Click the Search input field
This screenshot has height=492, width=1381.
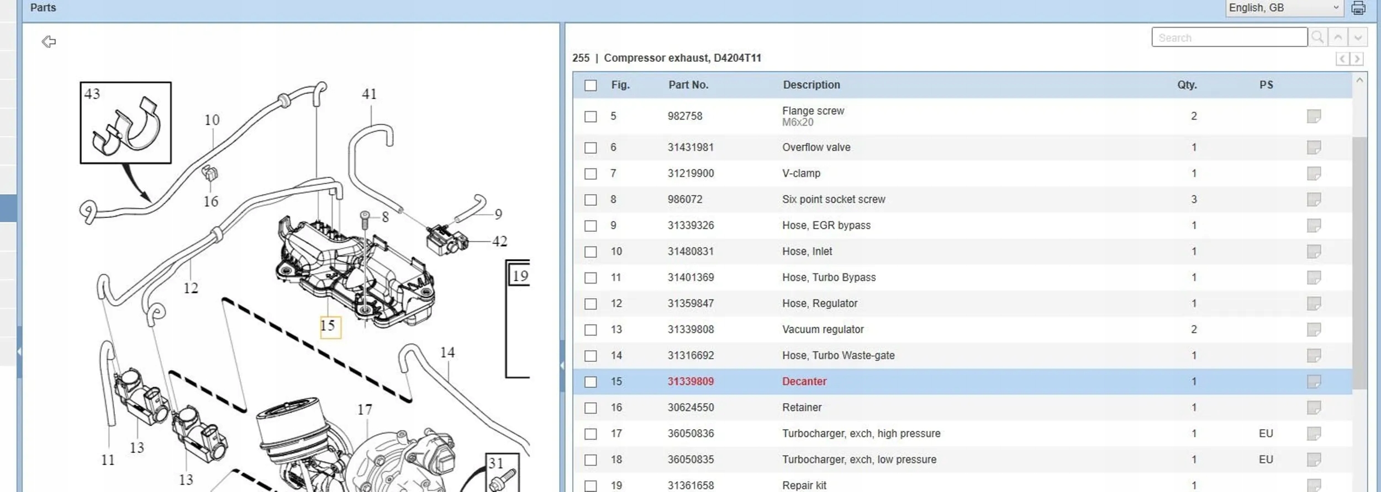[1230, 38]
